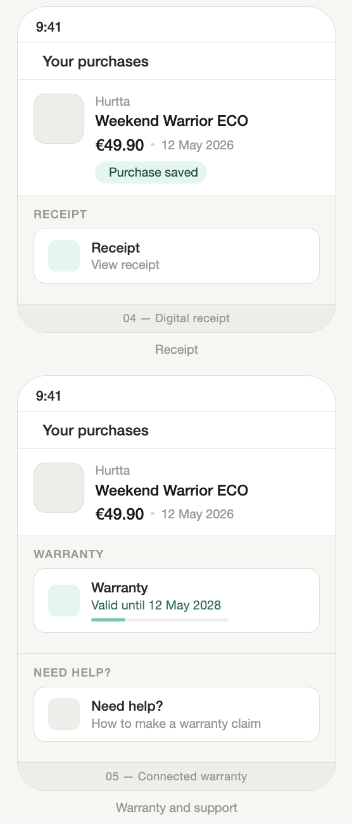Screen dimensions: 352x824
Task: Tap the gray Need help icon square
Action: click(x=64, y=714)
